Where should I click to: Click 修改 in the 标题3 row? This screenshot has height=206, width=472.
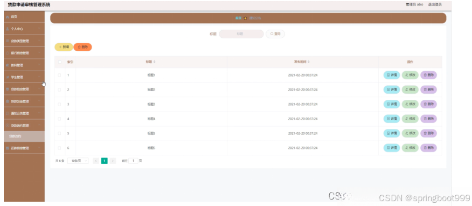tap(410, 104)
